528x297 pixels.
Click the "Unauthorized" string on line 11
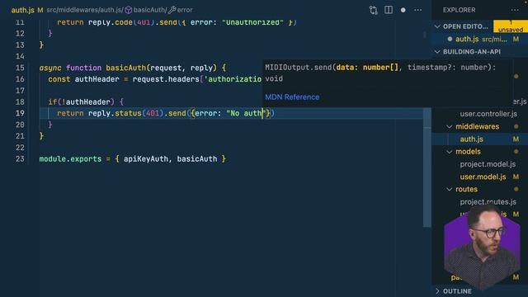(252, 22)
